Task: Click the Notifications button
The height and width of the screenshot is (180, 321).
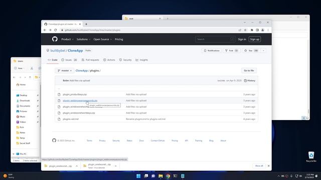Action: coord(212,50)
